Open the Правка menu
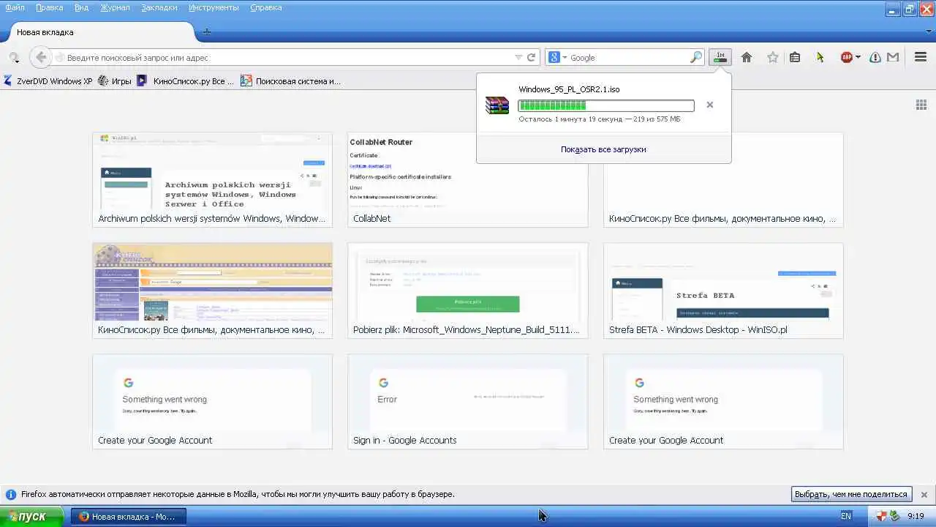This screenshot has height=527, width=936. [x=49, y=7]
